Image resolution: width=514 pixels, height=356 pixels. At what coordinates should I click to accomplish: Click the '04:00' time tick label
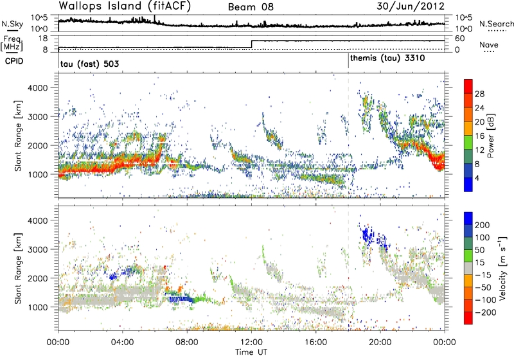click(122, 343)
